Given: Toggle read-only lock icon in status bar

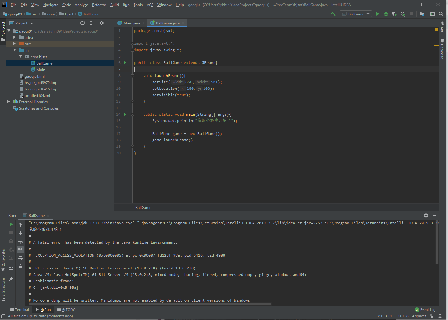Looking at the screenshot, I should coord(432,316).
